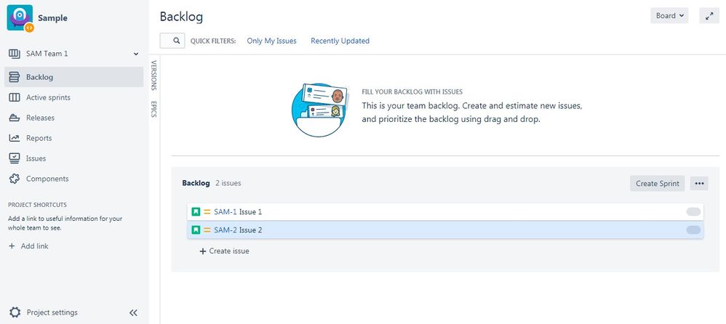Open the SAM-1 issue key link
The width and height of the screenshot is (726, 324).
(225, 211)
